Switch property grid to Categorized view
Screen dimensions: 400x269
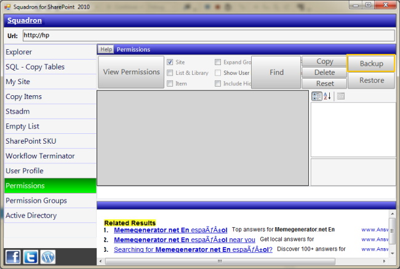pyautogui.click(x=317, y=96)
